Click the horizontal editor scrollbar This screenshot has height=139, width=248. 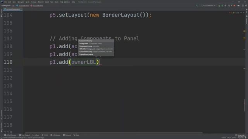click(114, 133)
